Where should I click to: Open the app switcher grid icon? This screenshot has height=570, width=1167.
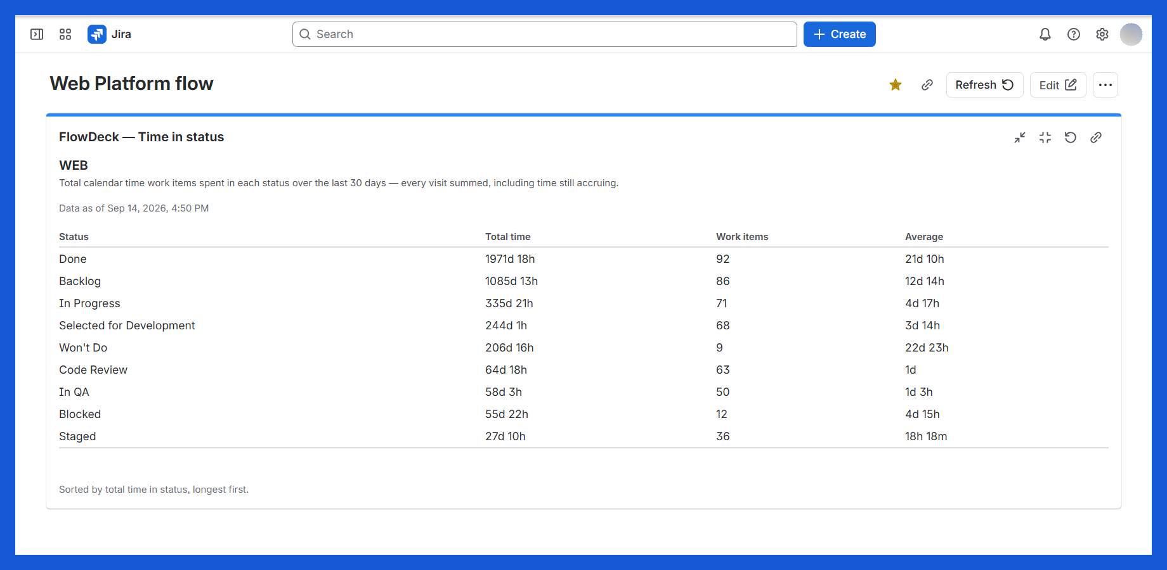[x=65, y=34]
